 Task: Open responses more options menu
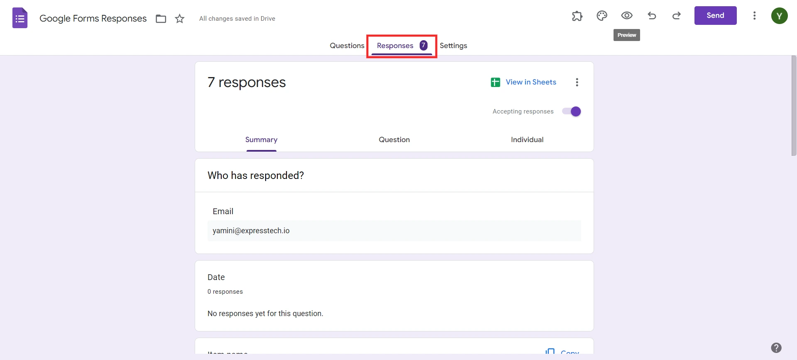577,82
